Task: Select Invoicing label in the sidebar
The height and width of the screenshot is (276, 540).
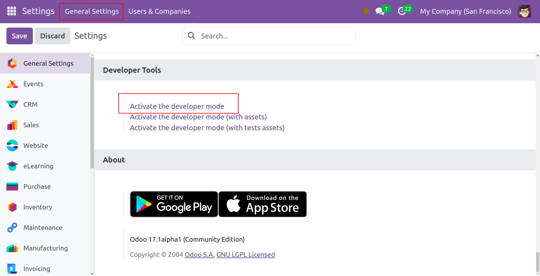Action: pos(37,269)
